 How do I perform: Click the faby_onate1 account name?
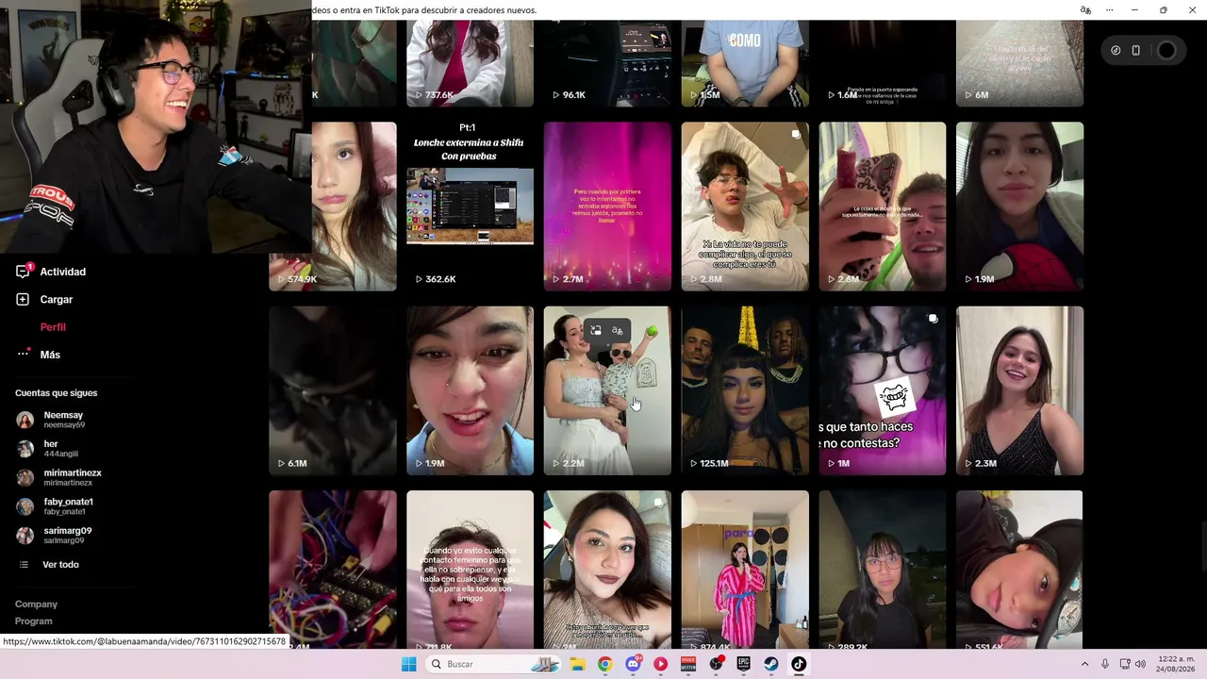[68, 502]
